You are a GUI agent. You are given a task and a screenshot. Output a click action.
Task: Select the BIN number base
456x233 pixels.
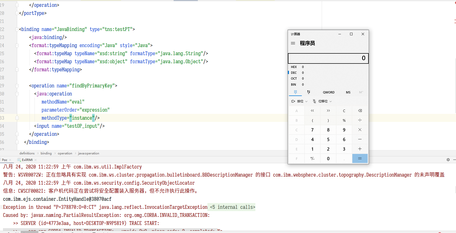tap(293, 85)
